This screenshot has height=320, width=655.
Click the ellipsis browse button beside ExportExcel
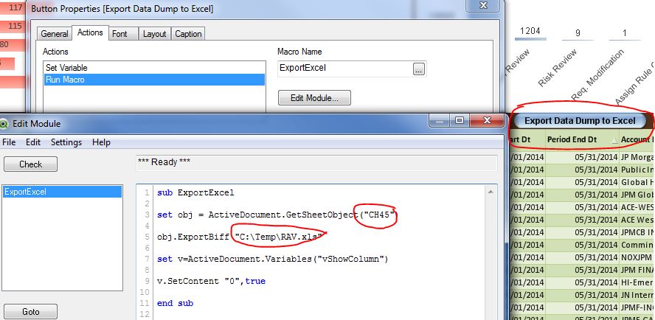pos(418,69)
